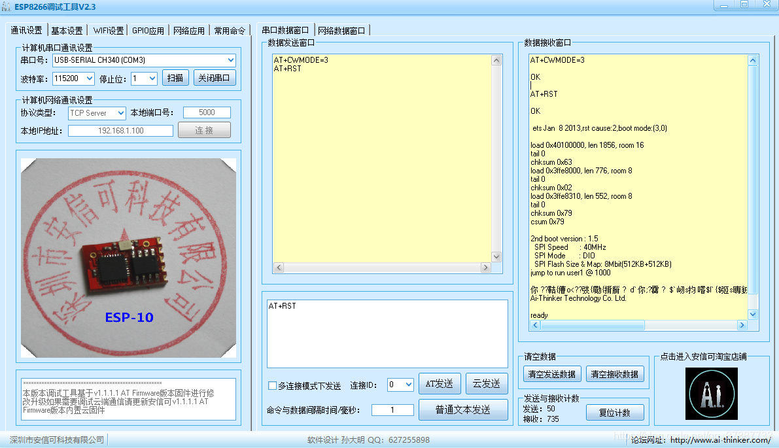The height and width of the screenshot is (448, 779).
Task: Click the send window scroll up arrow
Action: [496, 61]
